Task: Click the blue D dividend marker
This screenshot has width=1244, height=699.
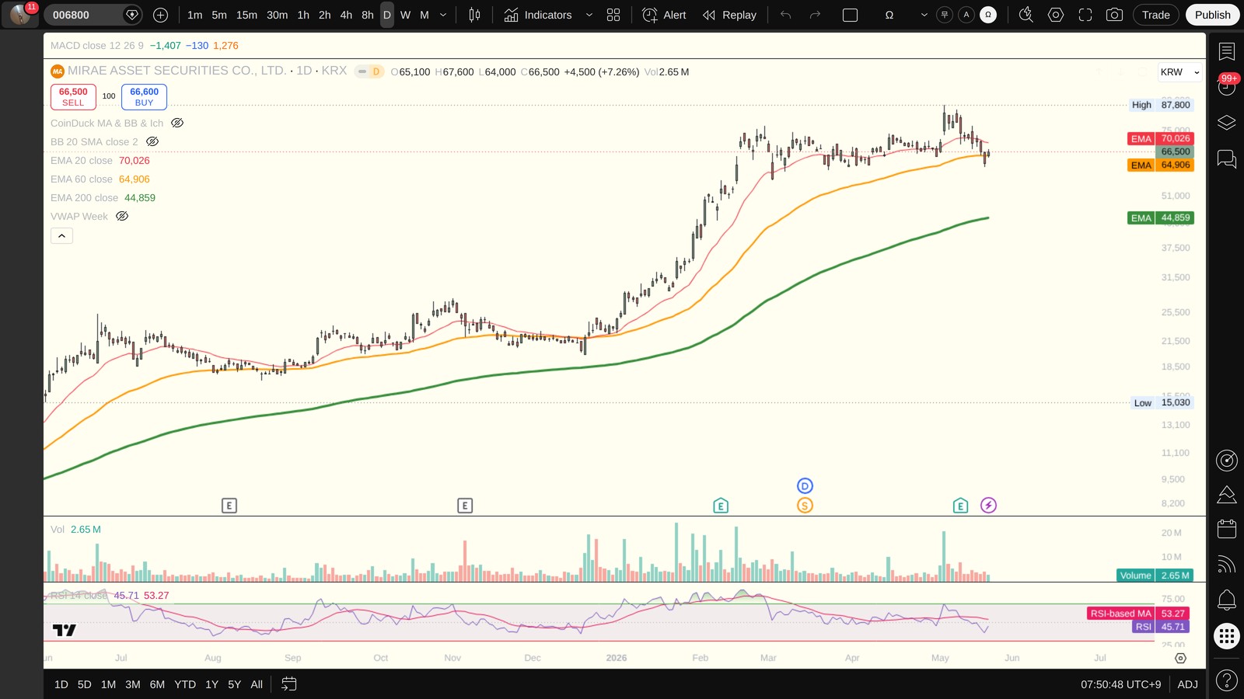Action: pyautogui.click(x=805, y=486)
